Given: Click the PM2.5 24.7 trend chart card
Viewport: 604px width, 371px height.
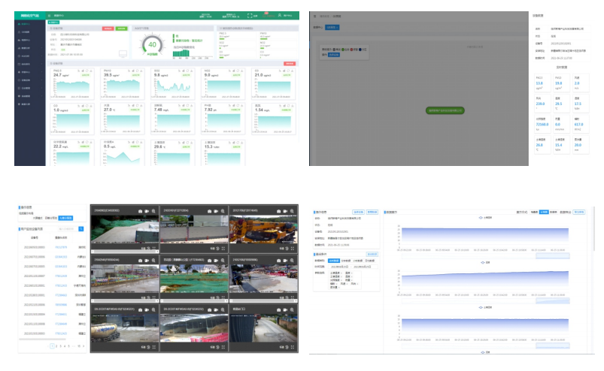Looking at the screenshot, I should [x=73, y=84].
